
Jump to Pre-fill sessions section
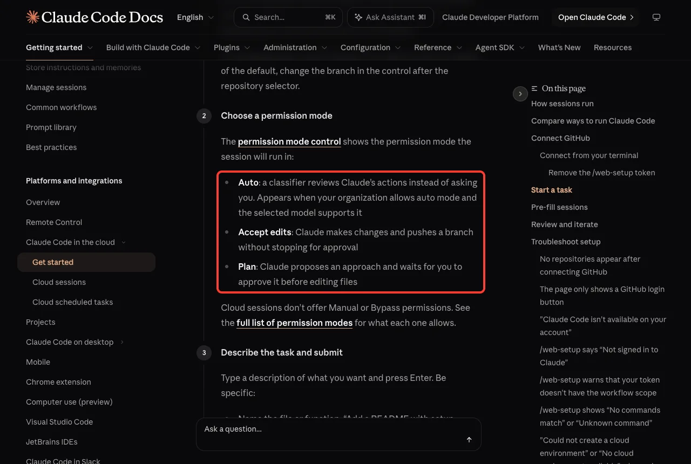(559, 207)
